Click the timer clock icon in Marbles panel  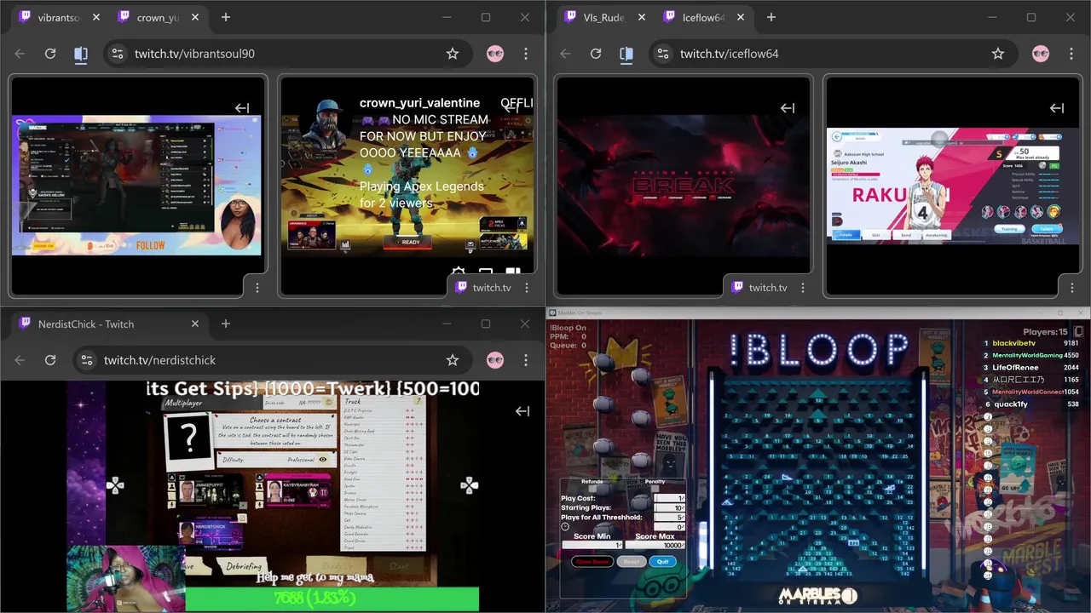point(565,527)
